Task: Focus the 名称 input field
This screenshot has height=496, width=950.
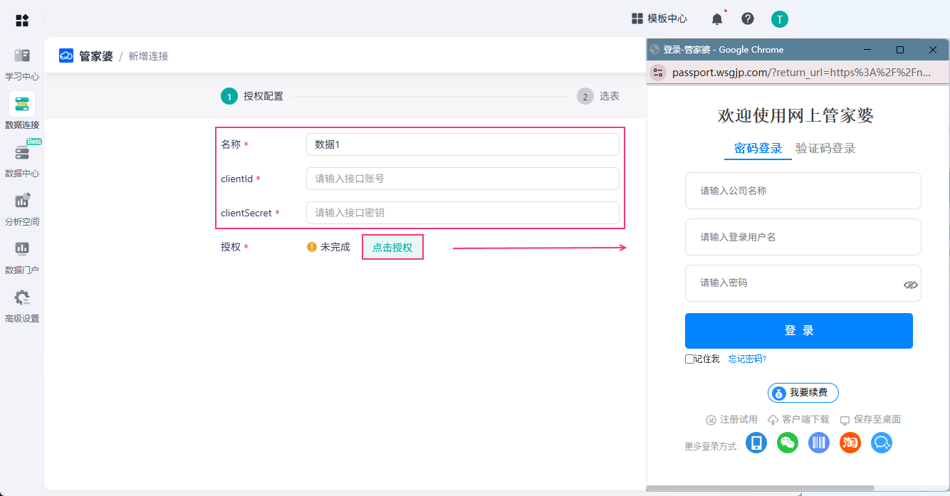Action: [463, 144]
